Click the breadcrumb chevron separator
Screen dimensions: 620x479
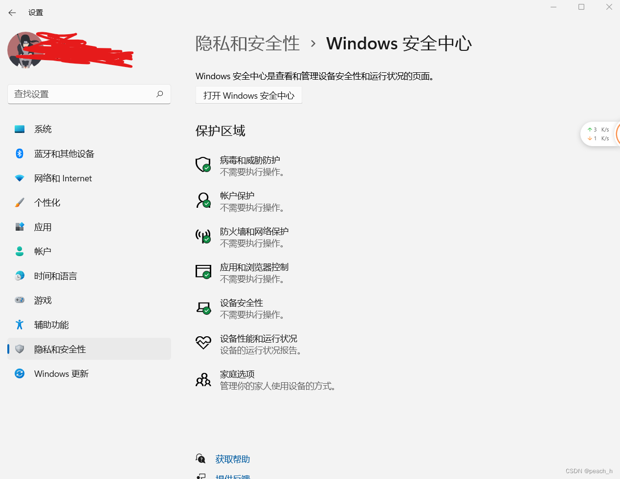click(313, 44)
